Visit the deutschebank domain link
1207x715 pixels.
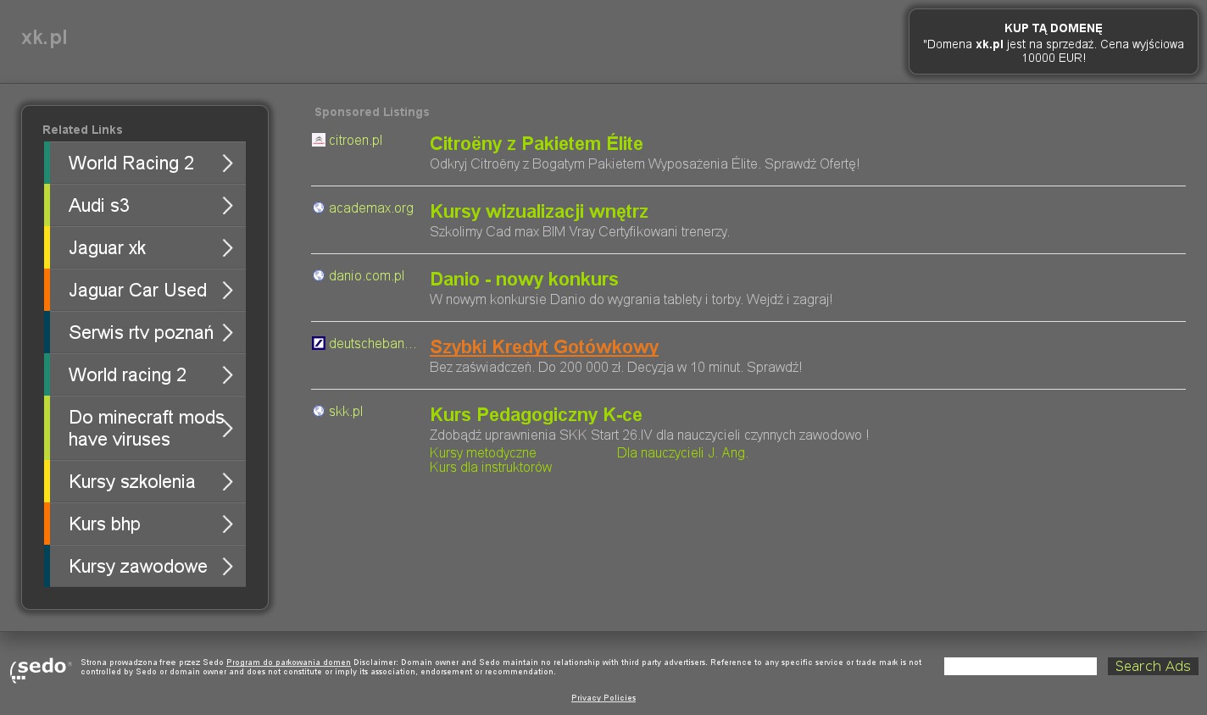click(373, 344)
